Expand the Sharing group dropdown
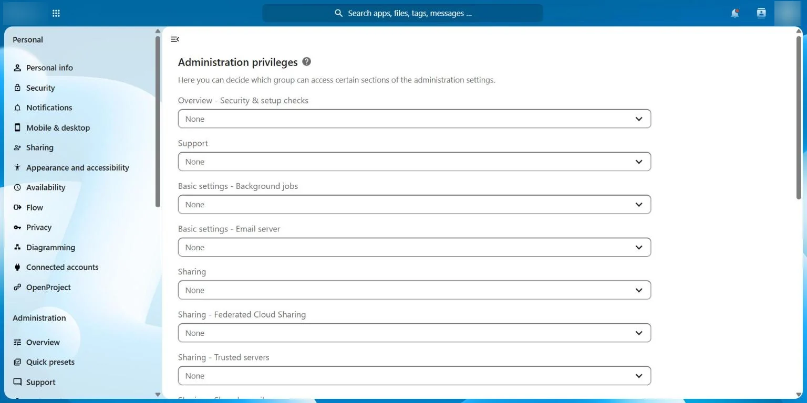The image size is (807, 403). (415, 290)
